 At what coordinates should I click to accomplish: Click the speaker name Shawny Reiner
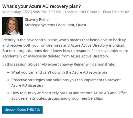click(37, 20)
